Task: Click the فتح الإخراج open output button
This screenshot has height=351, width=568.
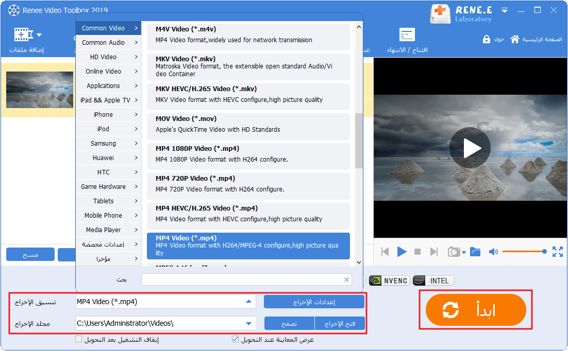Action: coord(340,324)
